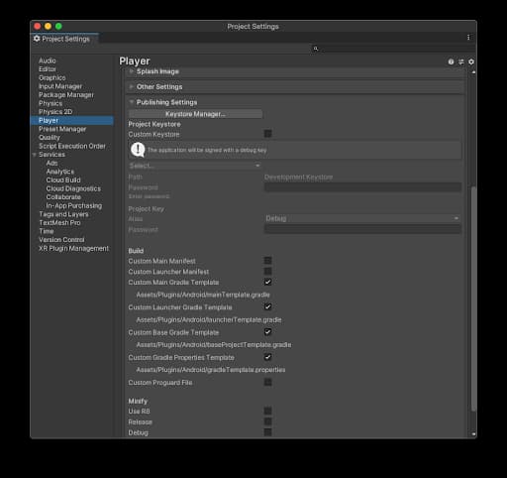
Task: Click the scrollbar down arrow
Action: [473, 434]
